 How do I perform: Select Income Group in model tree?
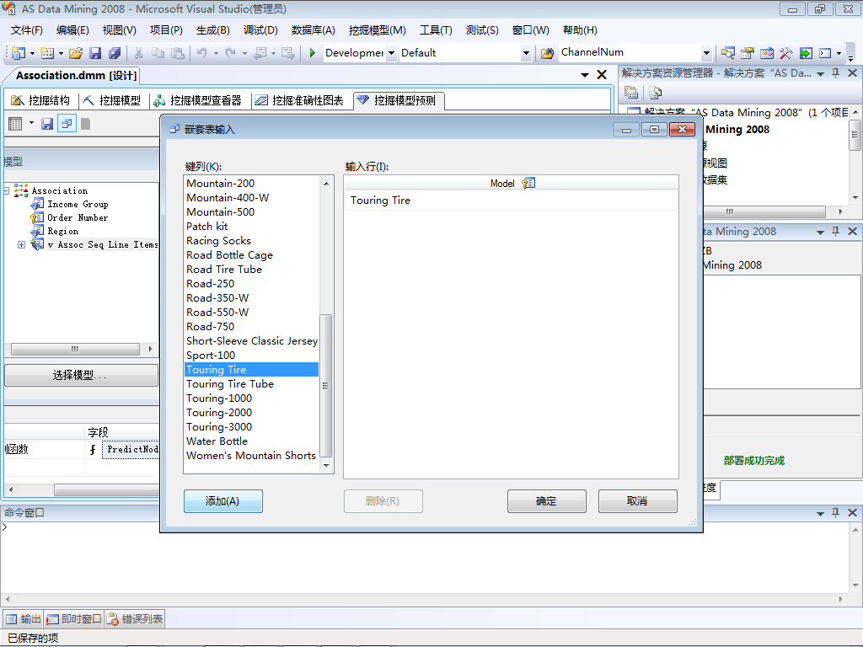point(78,204)
